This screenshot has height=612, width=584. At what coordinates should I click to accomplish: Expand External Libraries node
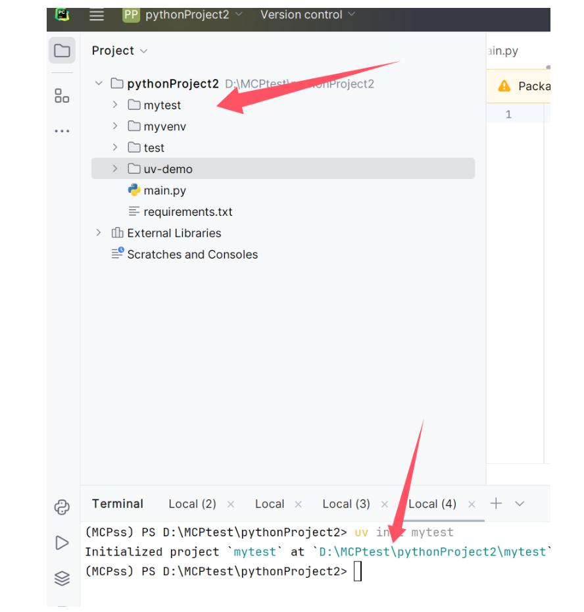pos(98,232)
